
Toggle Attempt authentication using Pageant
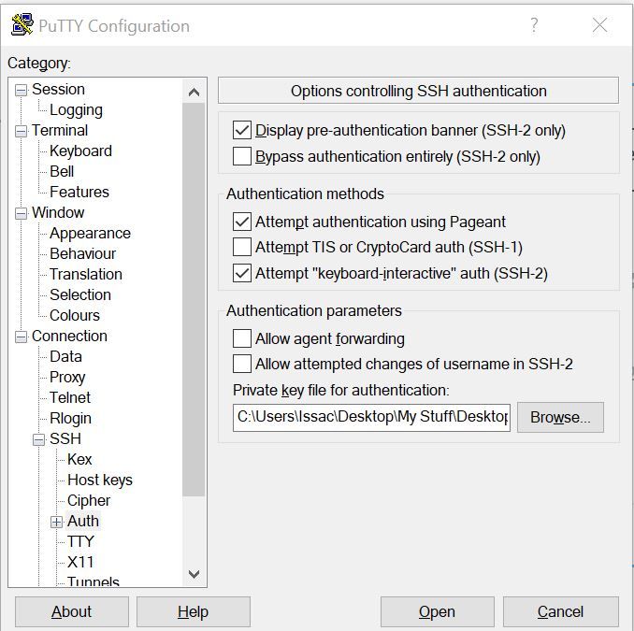[x=242, y=222]
